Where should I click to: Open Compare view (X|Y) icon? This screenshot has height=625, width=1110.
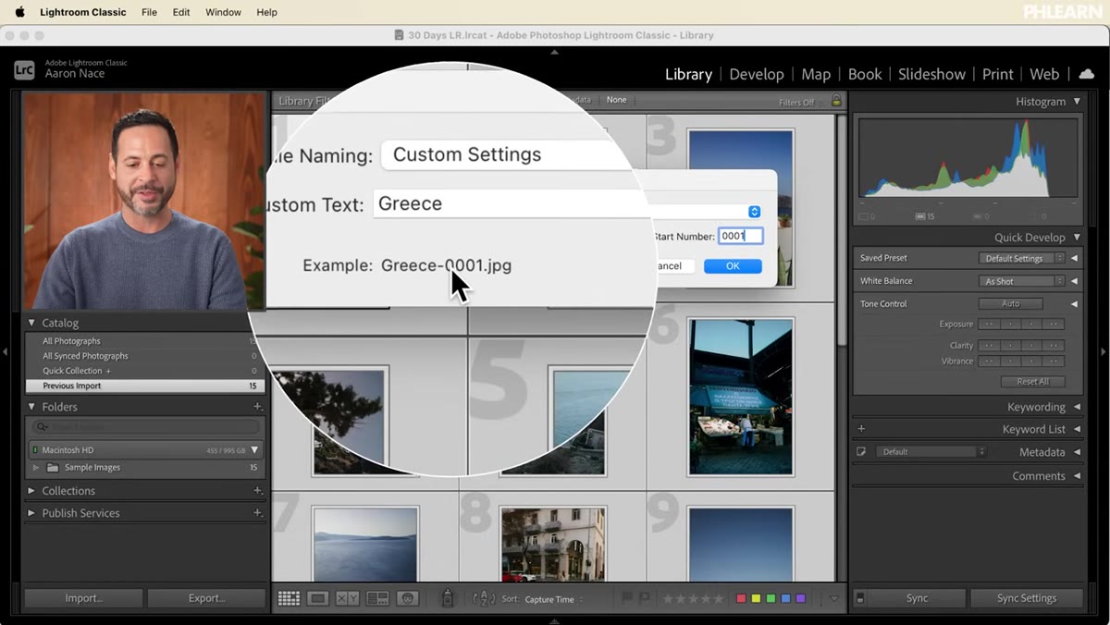tap(347, 598)
